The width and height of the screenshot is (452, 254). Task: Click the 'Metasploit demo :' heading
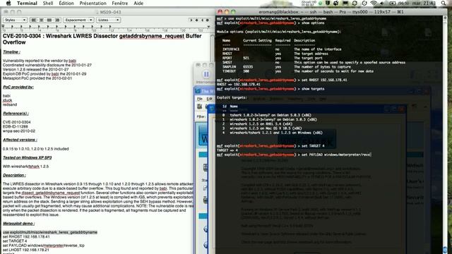(19, 224)
